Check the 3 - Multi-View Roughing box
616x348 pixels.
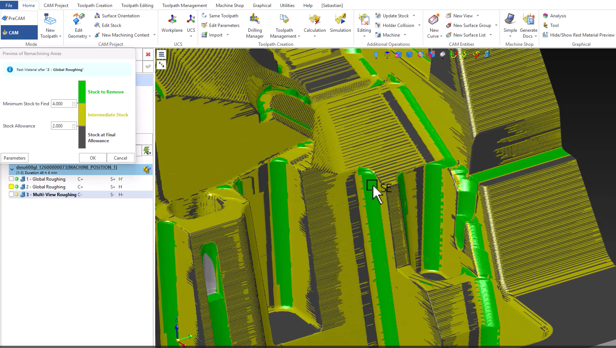pos(11,194)
